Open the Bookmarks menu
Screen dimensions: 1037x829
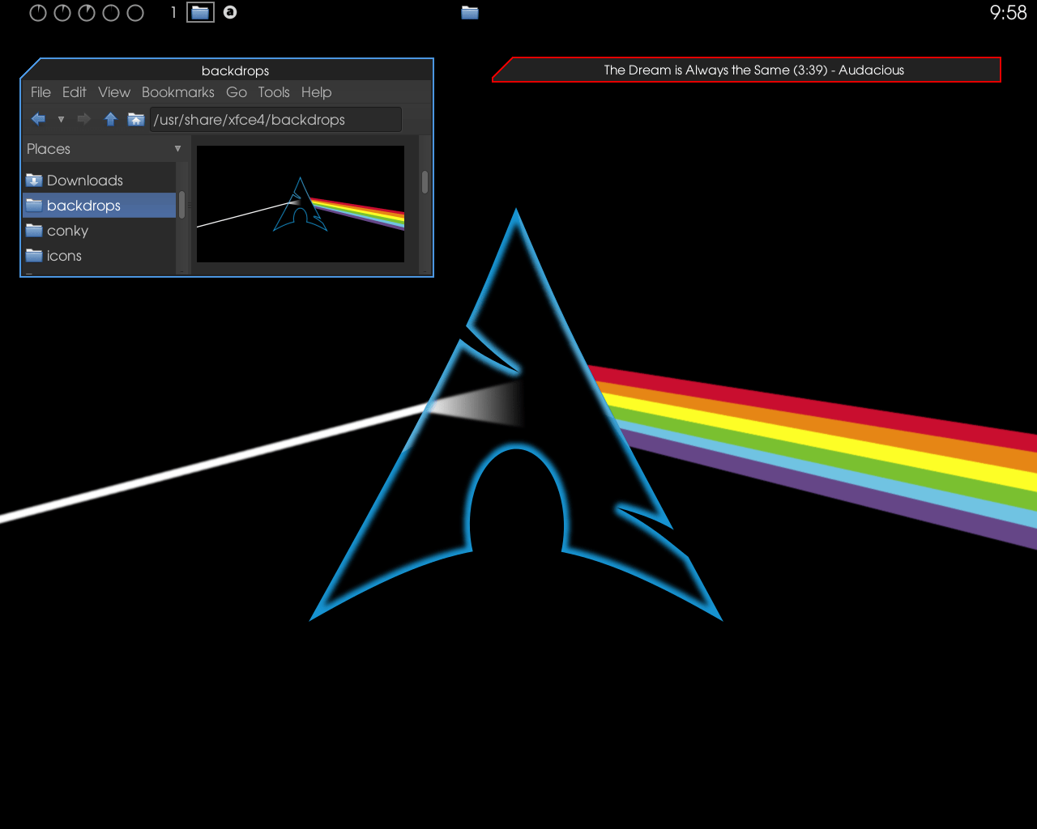click(177, 92)
